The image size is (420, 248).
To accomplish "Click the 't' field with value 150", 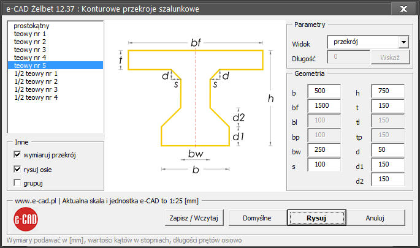I will (x=388, y=106).
